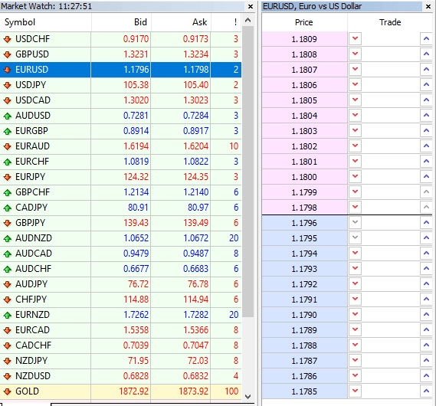
Task: Click the blue buy arrow at price 1.1803
Action: click(426, 130)
